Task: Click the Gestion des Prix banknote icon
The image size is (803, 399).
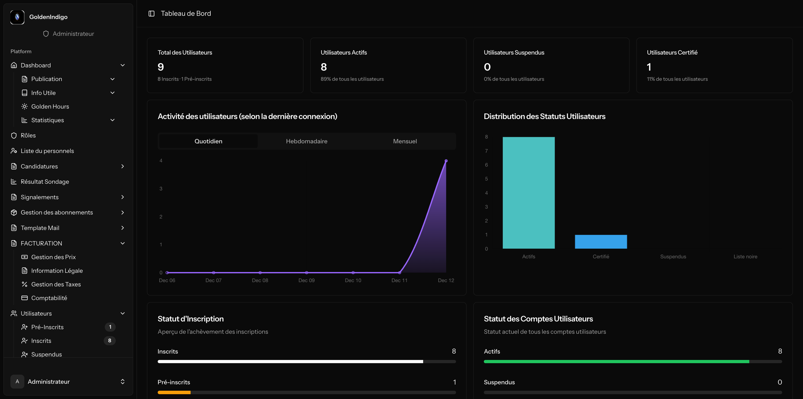Action: coord(24,257)
